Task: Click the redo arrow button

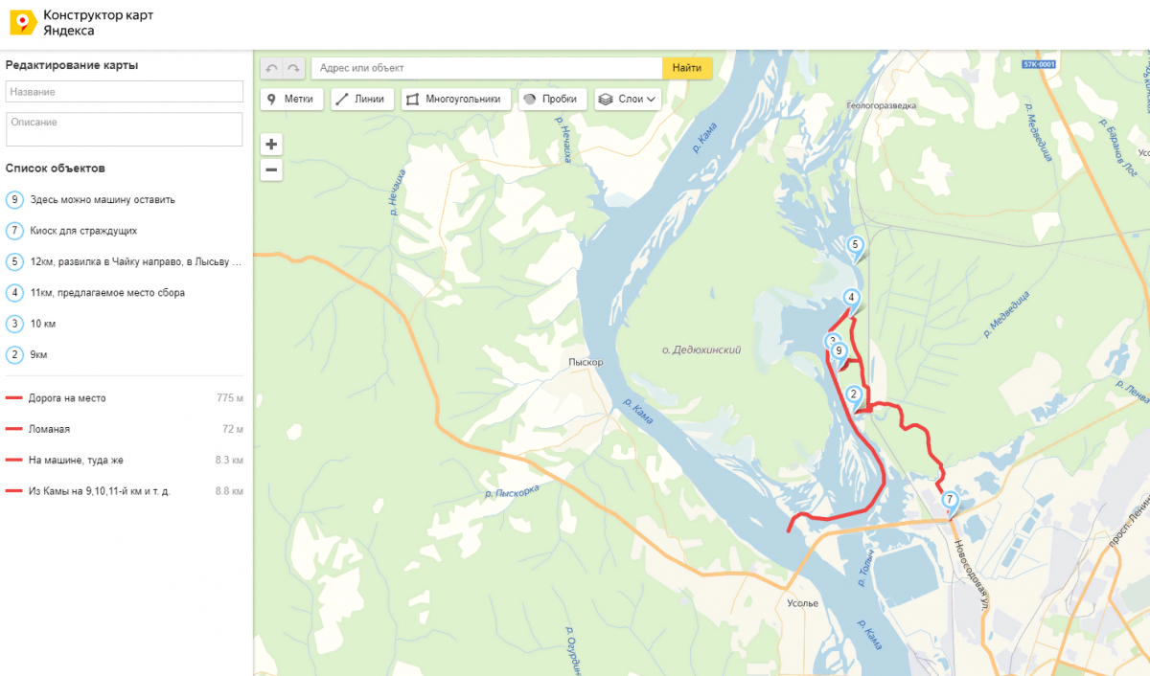Action: (x=294, y=68)
